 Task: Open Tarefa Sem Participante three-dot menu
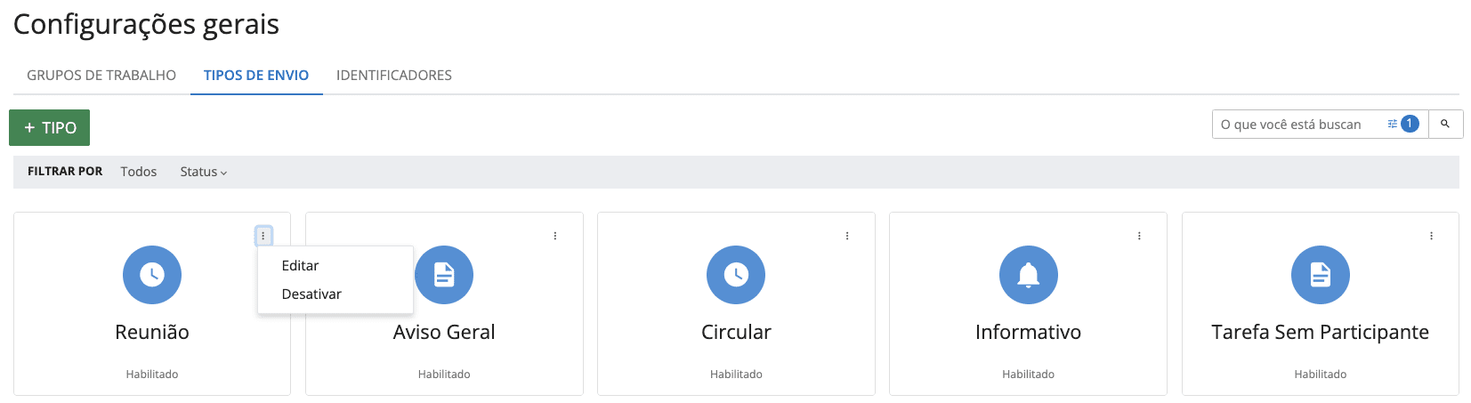point(1431,236)
